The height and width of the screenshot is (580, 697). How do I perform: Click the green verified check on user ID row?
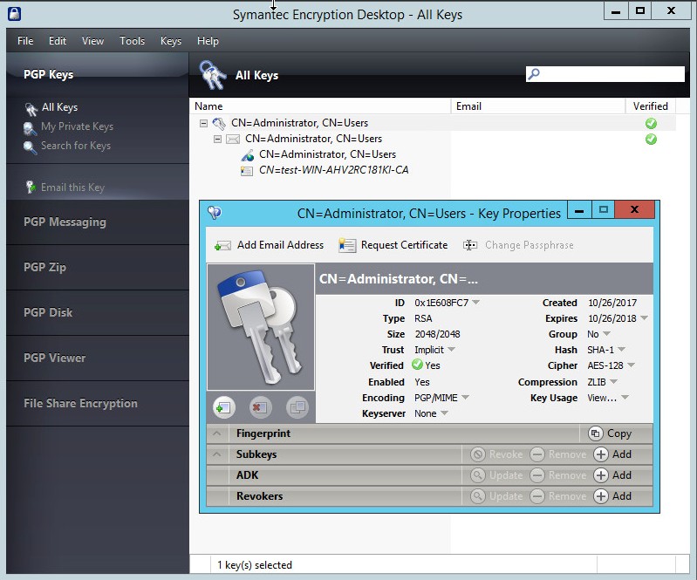point(651,139)
